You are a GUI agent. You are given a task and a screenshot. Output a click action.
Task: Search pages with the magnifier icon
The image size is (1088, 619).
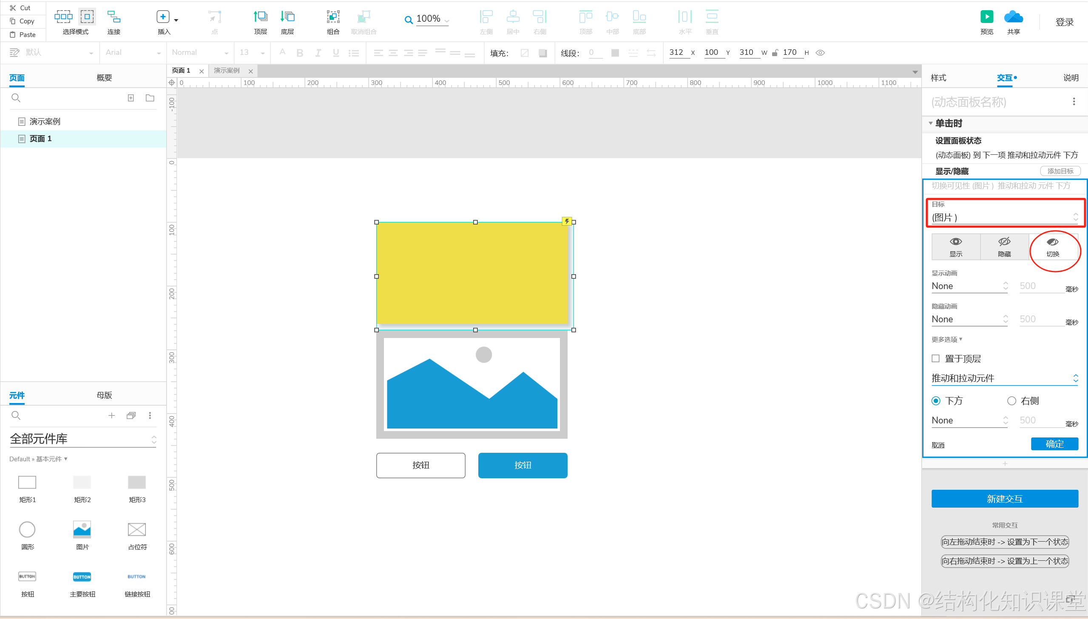pyautogui.click(x=16, y=98)
